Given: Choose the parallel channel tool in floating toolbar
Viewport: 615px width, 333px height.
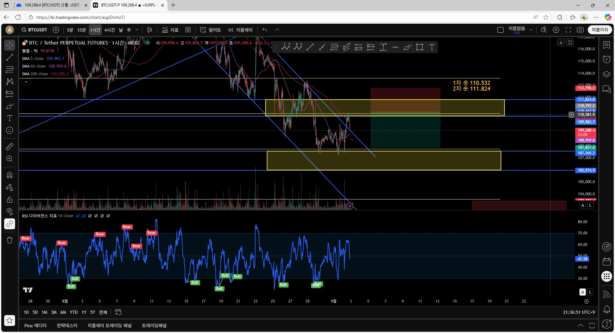Looking at the screenshot, I should coord(347,47).
